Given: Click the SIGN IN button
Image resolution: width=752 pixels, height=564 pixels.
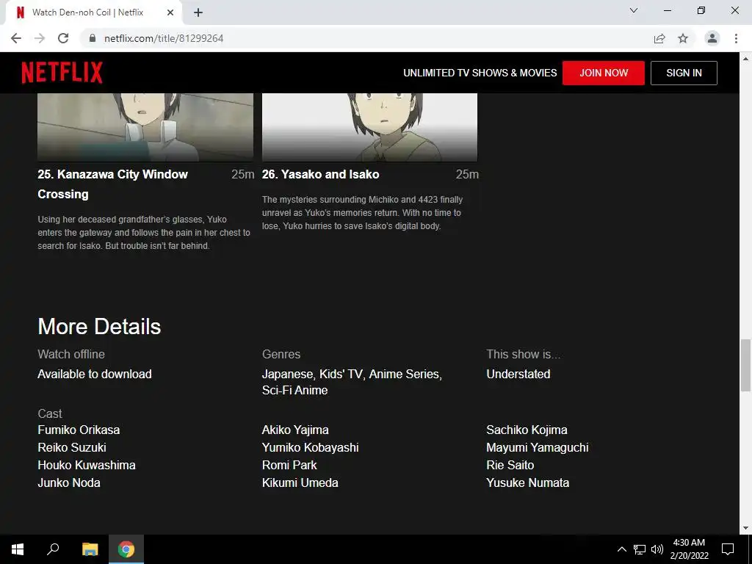Looking at the screenshot, I should [x=684, y=73].
